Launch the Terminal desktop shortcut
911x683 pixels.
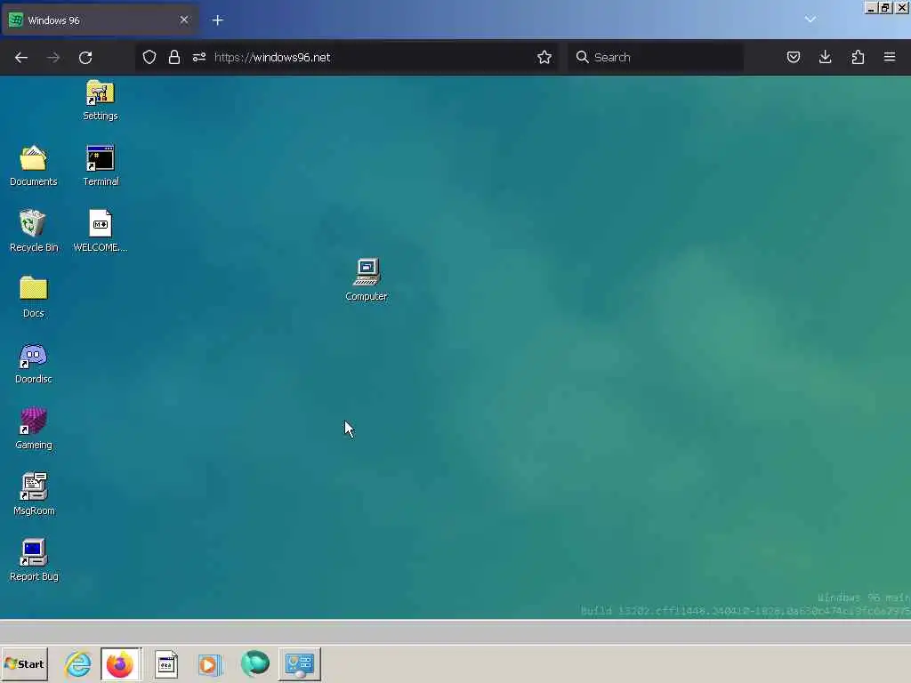[101, 165]
